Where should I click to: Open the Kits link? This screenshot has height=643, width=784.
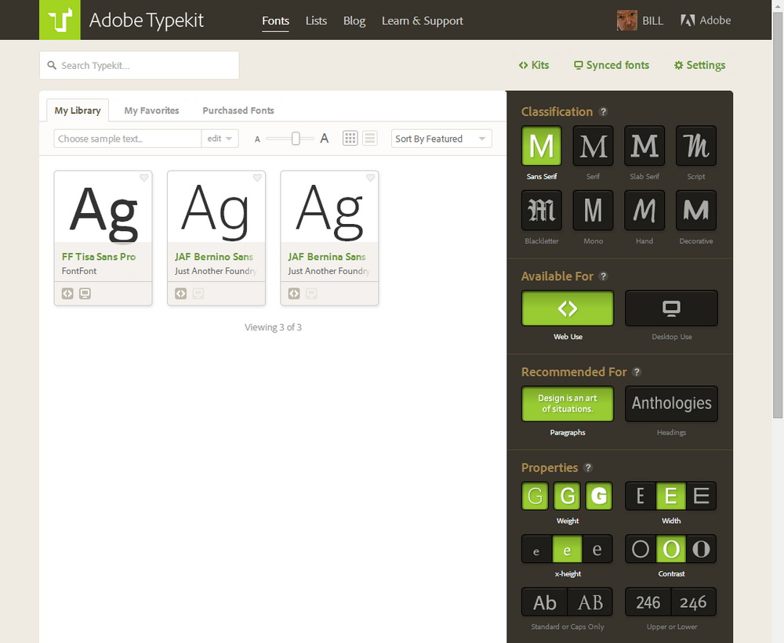click(x=534, y=65)
